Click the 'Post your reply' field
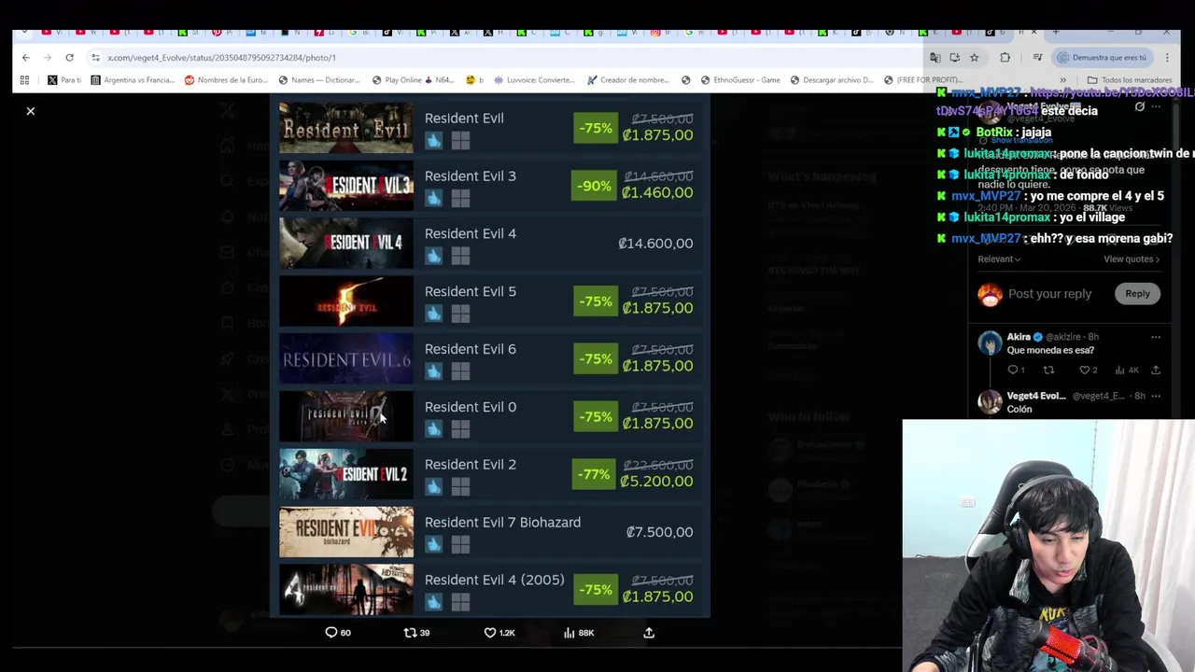 click(x=1049, y=294)
